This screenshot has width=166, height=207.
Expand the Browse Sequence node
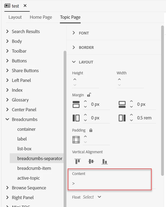point(7,188)
